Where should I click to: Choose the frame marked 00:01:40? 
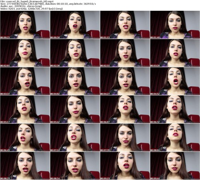tap(175, 25)
